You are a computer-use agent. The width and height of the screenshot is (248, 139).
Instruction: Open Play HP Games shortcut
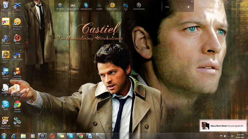[x=6, y=73]
